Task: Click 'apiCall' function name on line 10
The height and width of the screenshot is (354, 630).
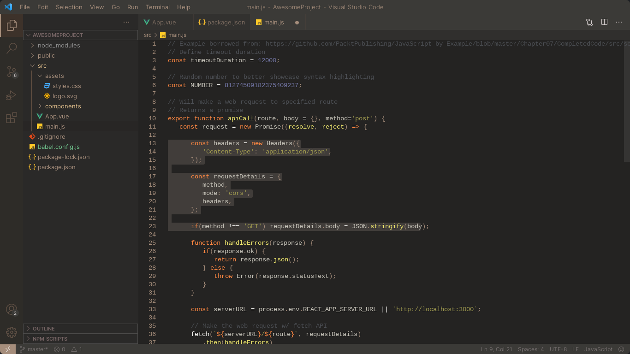Action: [241, 118]
